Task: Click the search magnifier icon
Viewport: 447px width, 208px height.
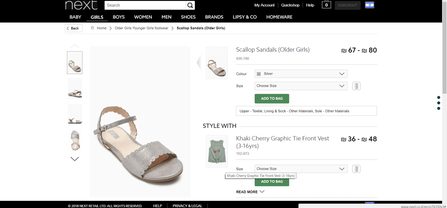Action: tap(191, 5)
